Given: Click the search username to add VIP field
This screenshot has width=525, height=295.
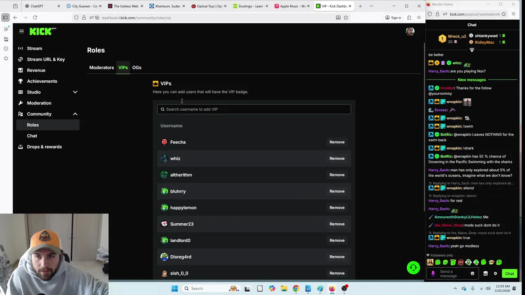Looking at the screenshot, I should [254, 109].
